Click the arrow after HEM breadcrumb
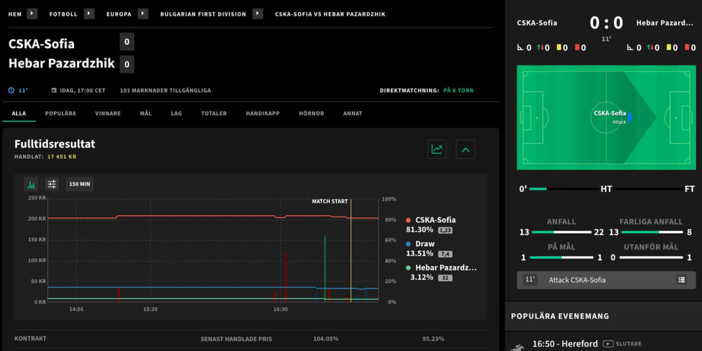Screen dimensions: 702x351 [x=32, y=14]
